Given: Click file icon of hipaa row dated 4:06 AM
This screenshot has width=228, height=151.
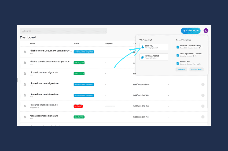Looking at the screenshot, I should coord(25,84).
